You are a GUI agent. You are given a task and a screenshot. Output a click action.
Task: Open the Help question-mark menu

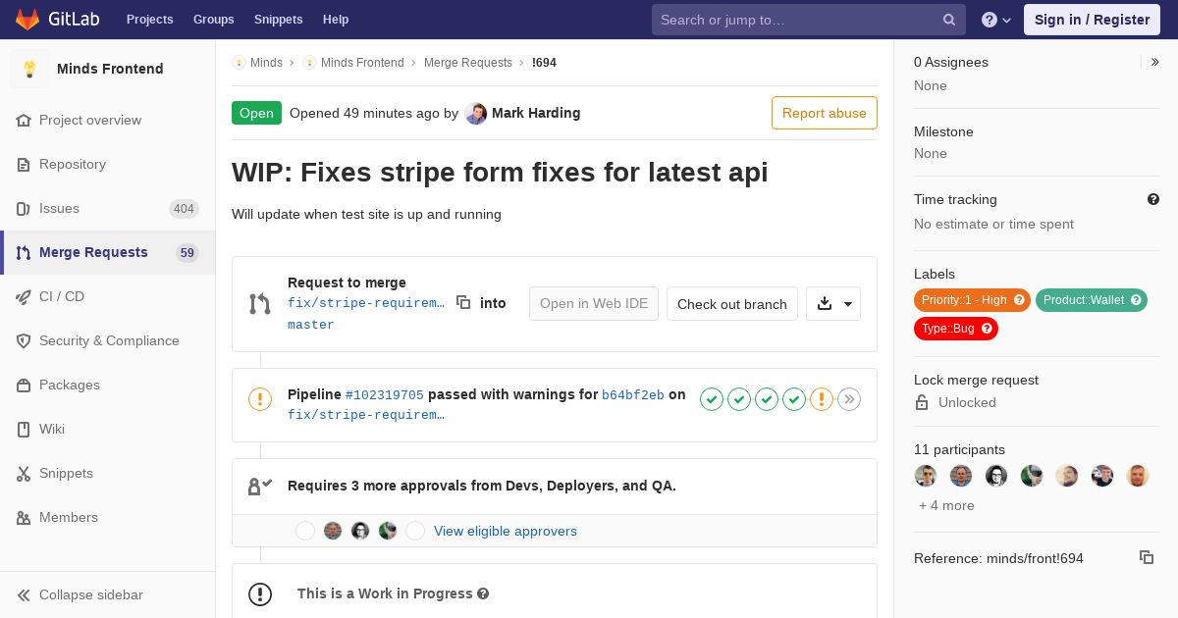click(x=996, y=20)
